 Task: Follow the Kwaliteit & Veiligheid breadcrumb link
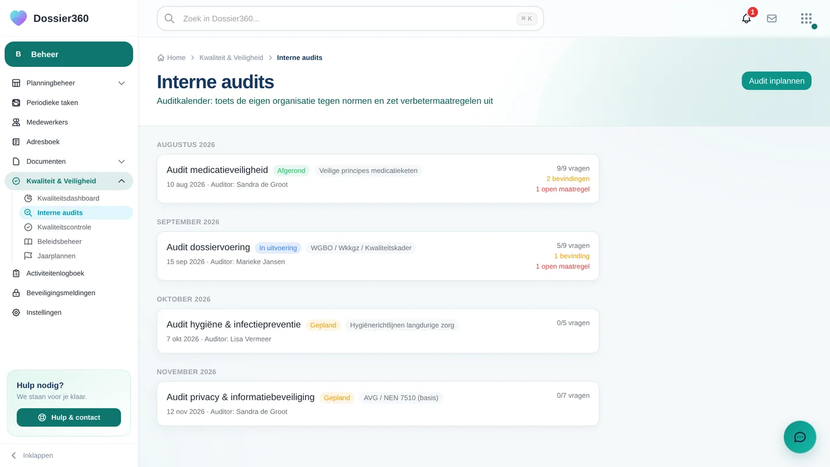231,58
